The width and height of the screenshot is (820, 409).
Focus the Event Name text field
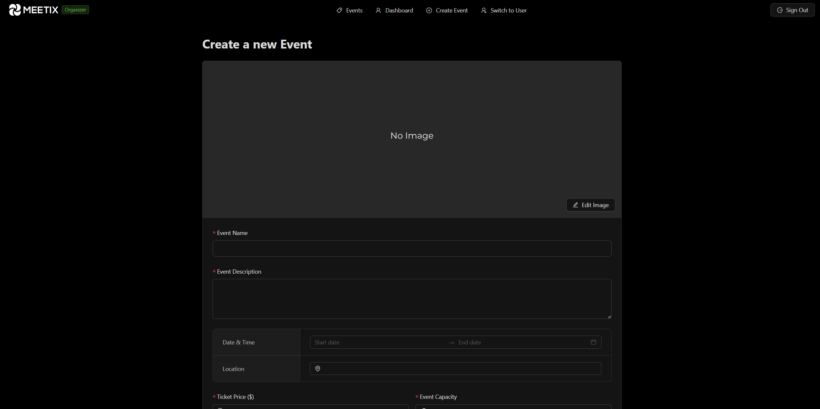tap(411, 248)
